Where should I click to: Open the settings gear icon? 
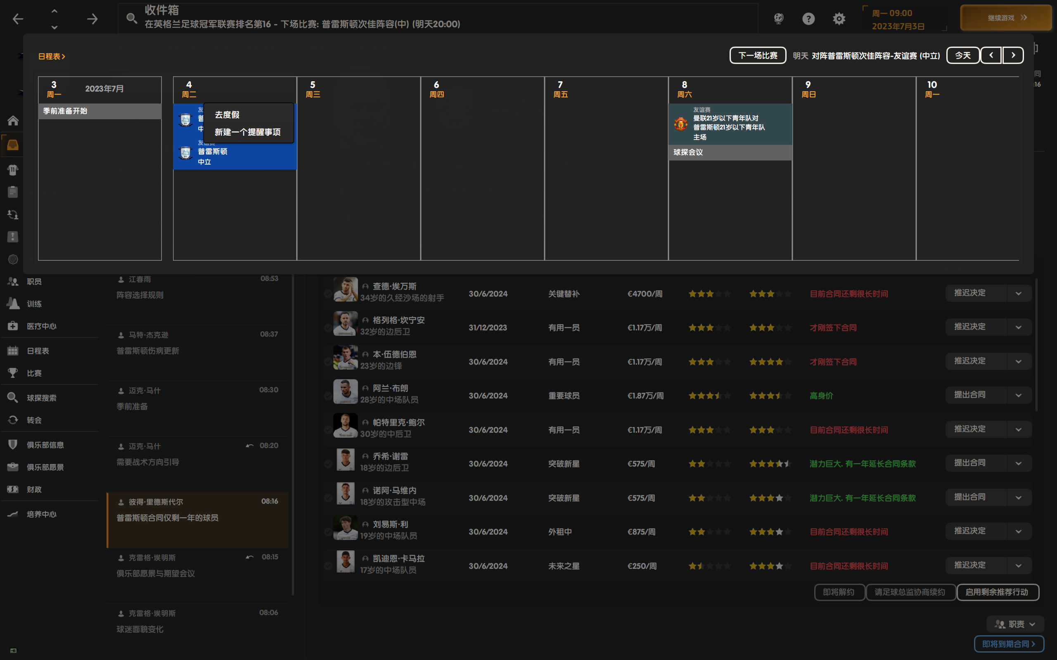point(839,19)
